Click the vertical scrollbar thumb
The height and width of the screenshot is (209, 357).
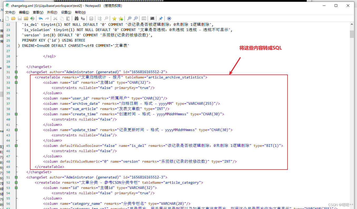click(352, 34)
